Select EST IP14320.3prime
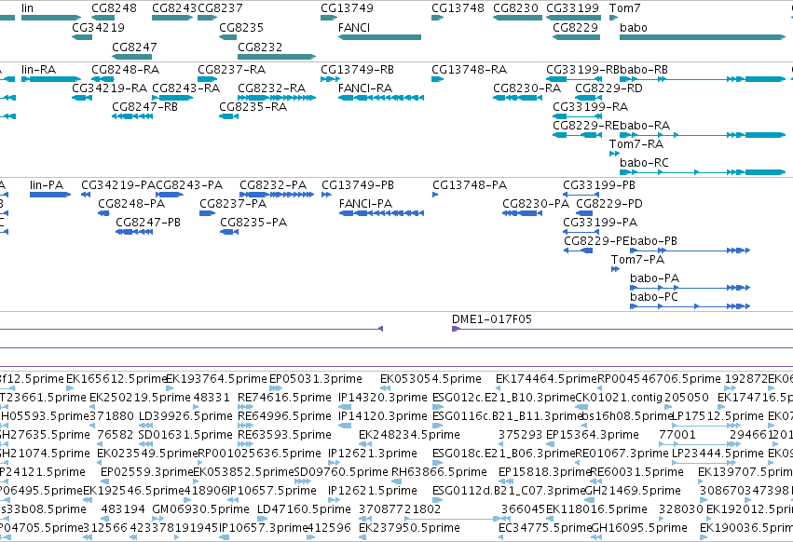This screenshot has height=542, width=793. pyautogui.click(x=383, y=398)
